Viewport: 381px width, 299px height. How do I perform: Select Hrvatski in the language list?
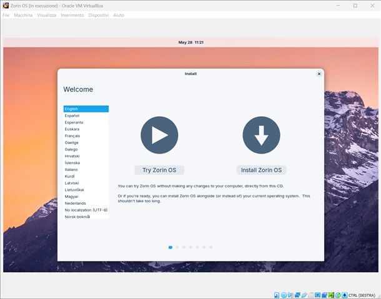coord(86,156)
